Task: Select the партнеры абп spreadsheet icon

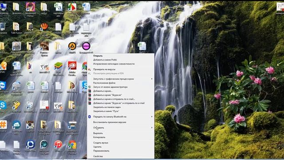Action: [x=58, y=7]
